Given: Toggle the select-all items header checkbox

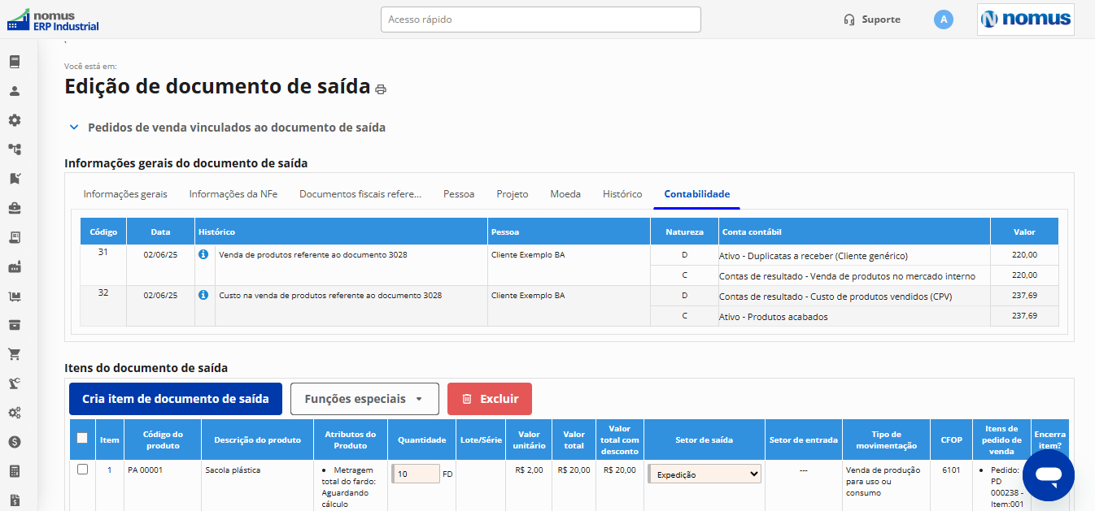Looking at the screenshot, I should pyautogui.click(x=82, y=438).
